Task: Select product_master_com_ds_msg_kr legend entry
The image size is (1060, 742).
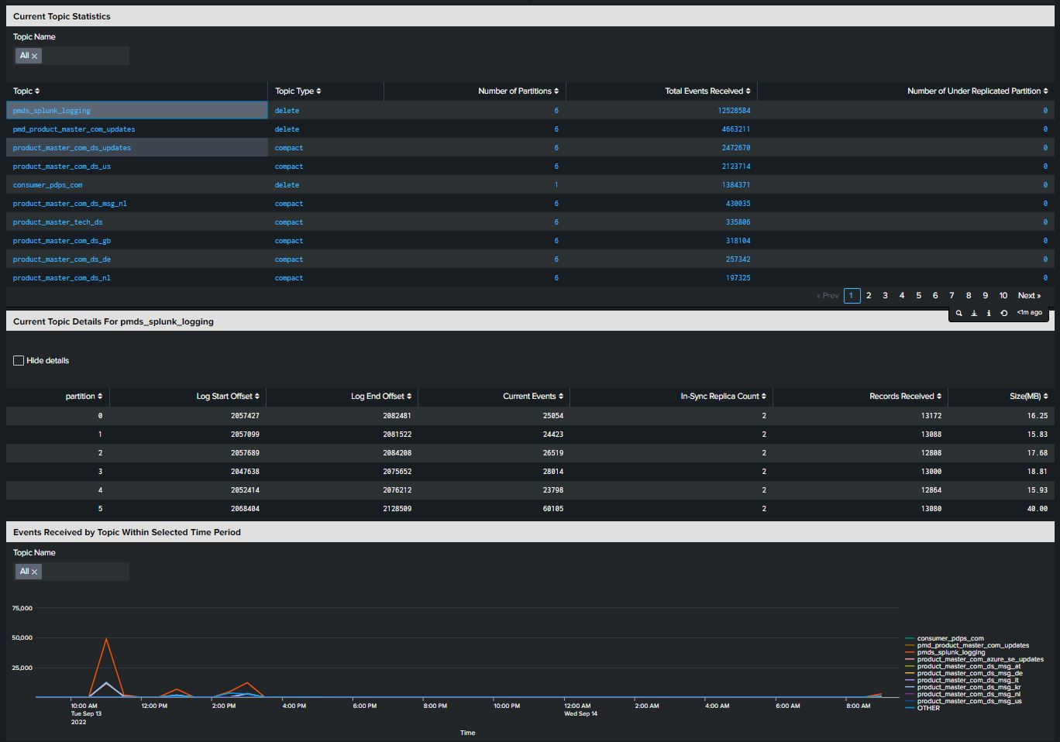Action: (x=969, y=688)
